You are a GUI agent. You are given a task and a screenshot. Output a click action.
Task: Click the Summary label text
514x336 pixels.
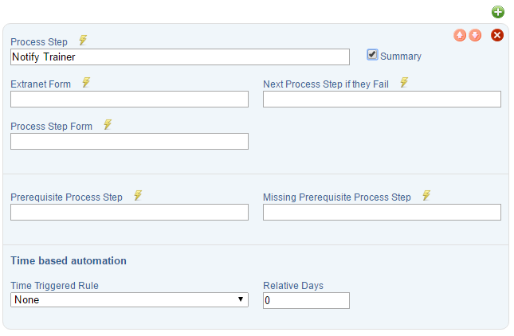[x=401, y=57]
